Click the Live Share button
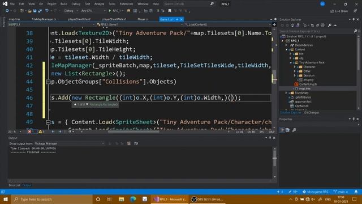The image size is (362, 204). pos(339,11)
